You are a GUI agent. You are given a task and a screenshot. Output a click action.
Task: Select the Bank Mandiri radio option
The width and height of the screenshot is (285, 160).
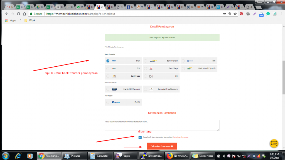point(161,61)
